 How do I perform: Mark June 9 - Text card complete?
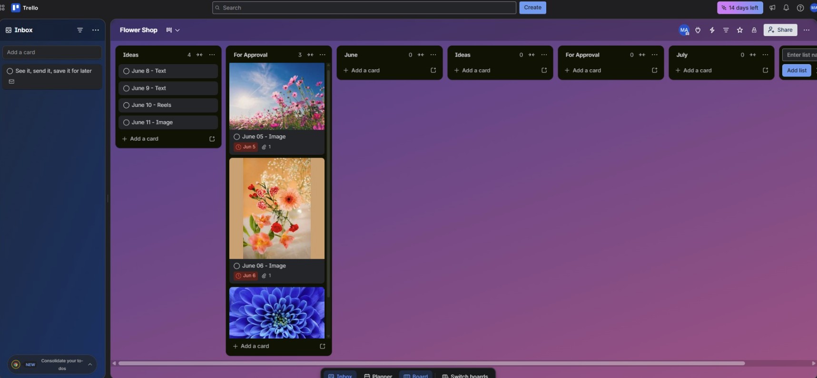coord(127,88)
